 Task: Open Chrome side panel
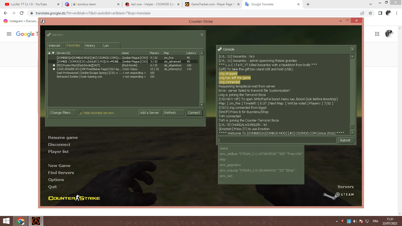tap(380, 13)
